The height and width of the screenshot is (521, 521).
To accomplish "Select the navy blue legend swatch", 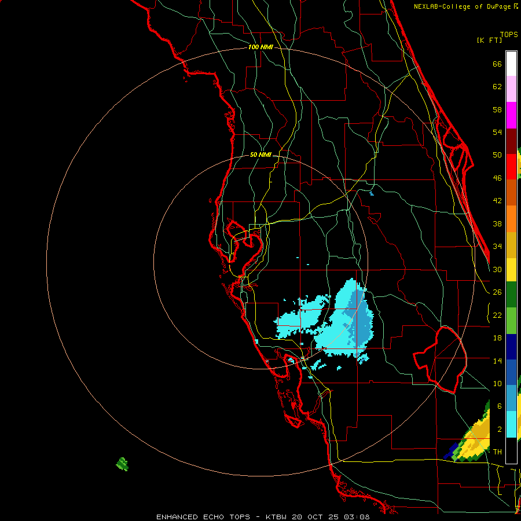I will (x=511, y=347).
